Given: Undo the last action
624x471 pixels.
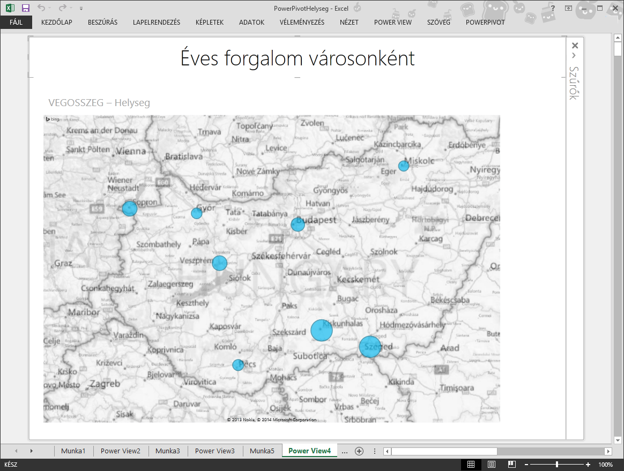Looking at the screenshot, I should [41, 8].
